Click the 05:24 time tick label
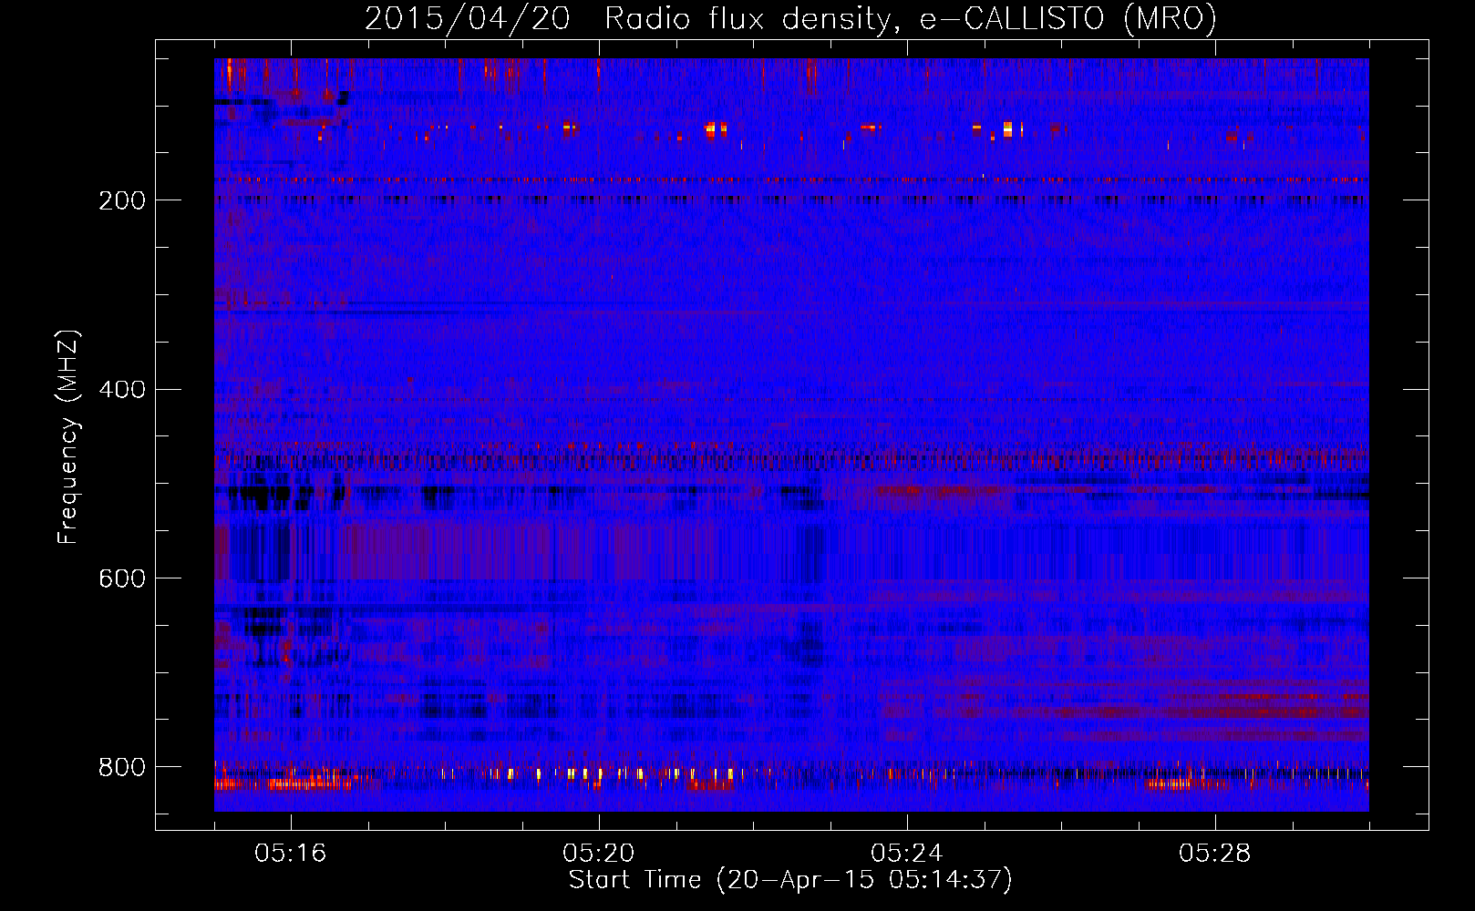The height and width of the screenshot is (911, 1475). pos(907,854)
